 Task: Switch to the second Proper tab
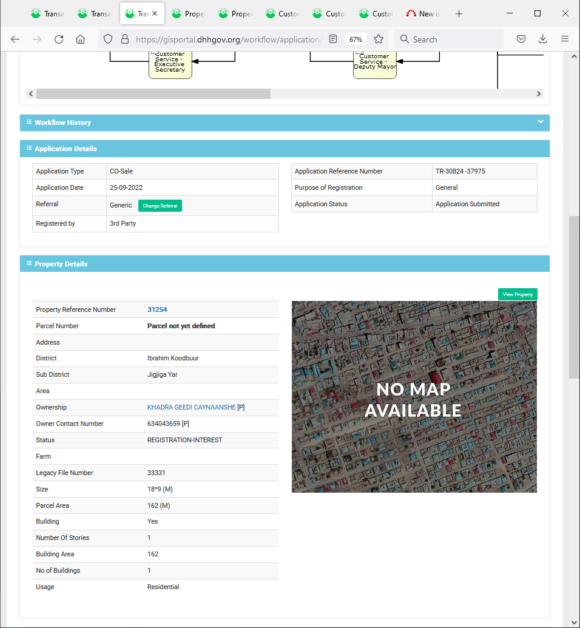[x=235, y=13]
